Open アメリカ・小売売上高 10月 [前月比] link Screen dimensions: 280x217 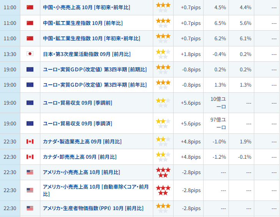81,172
